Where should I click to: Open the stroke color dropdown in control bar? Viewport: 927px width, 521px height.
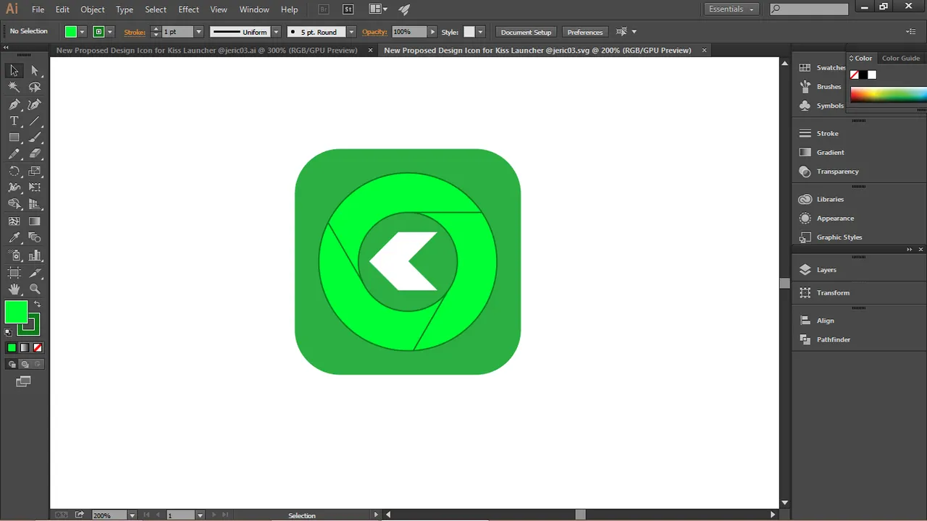(x=109, y=32)
